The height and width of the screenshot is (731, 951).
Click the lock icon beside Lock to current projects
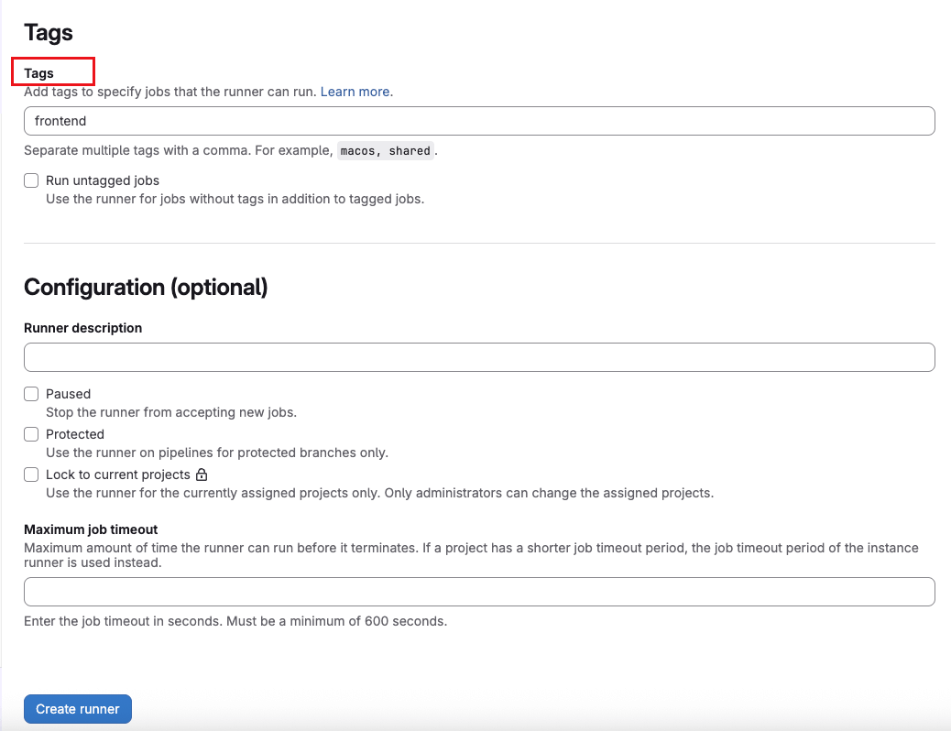[202, 475]
